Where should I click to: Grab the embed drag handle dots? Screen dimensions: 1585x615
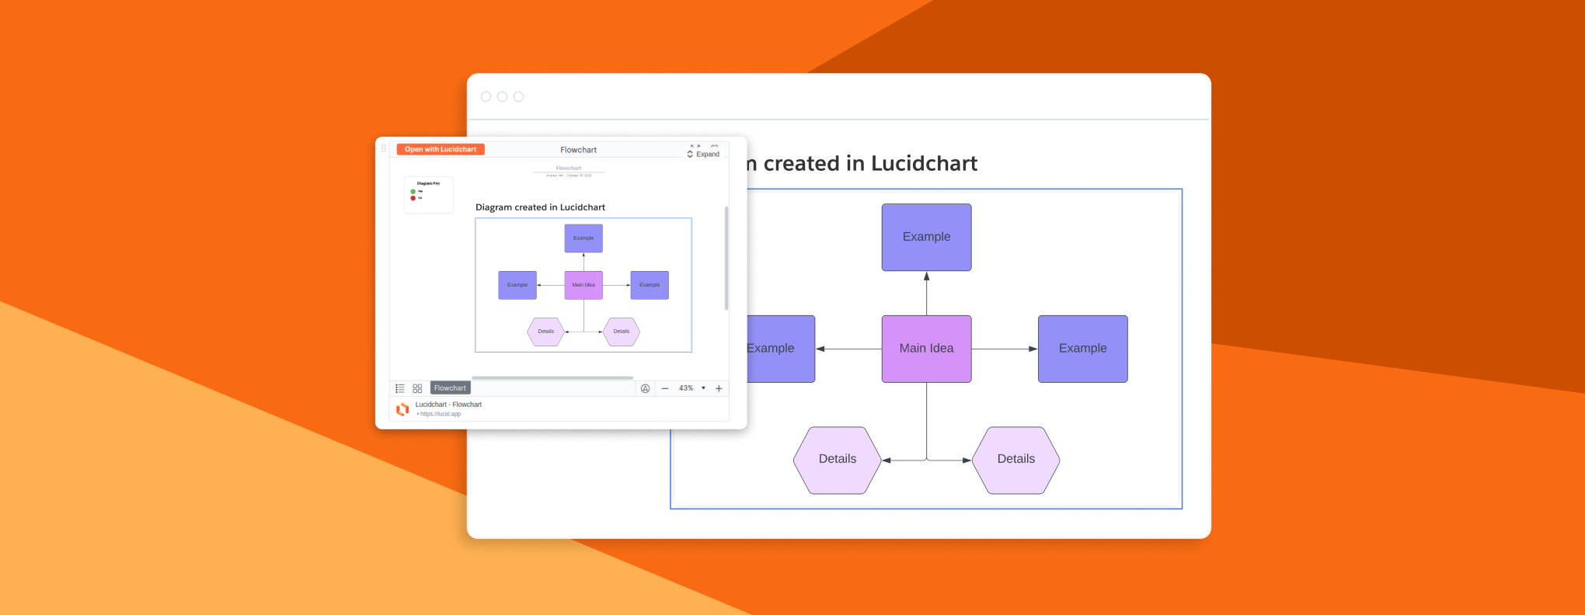tap(383, 148)
